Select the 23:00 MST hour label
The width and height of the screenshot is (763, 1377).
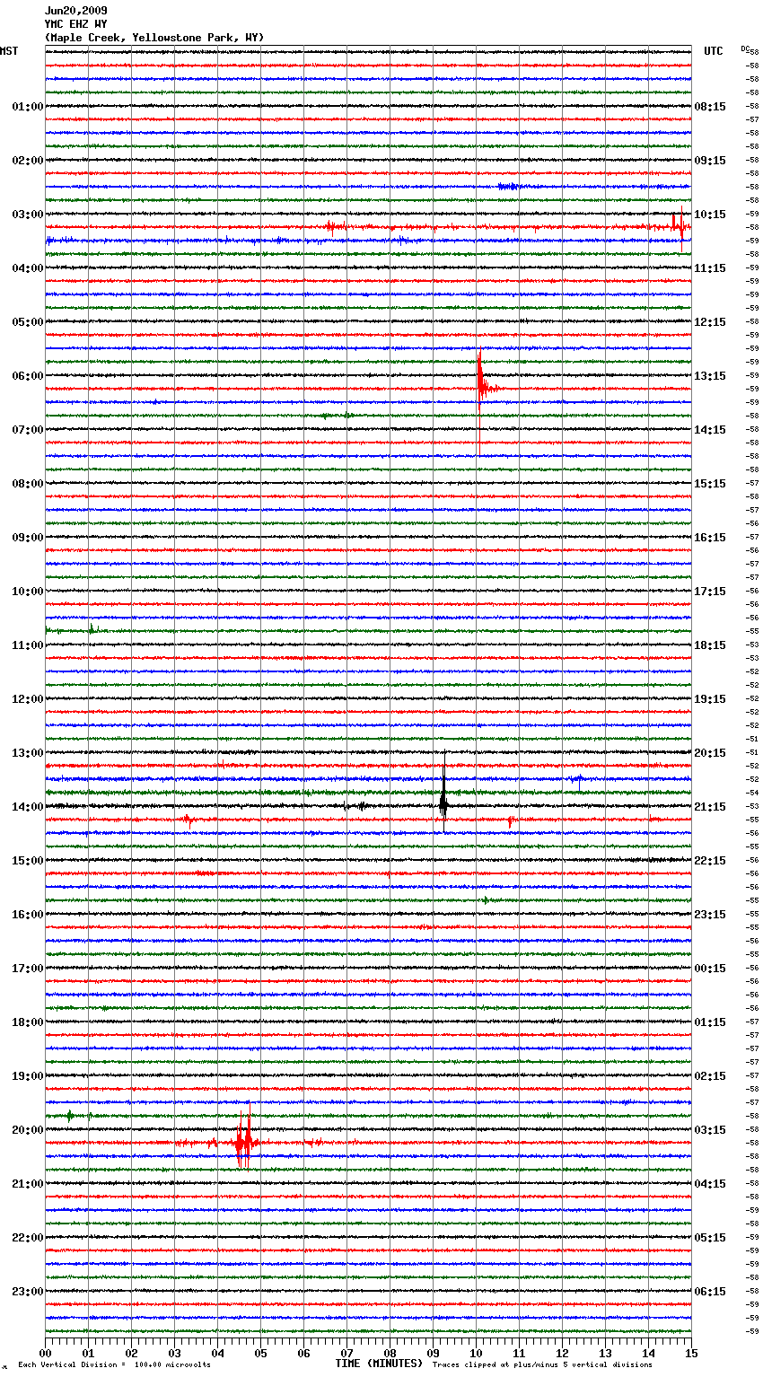click(x=27, y=1292)
